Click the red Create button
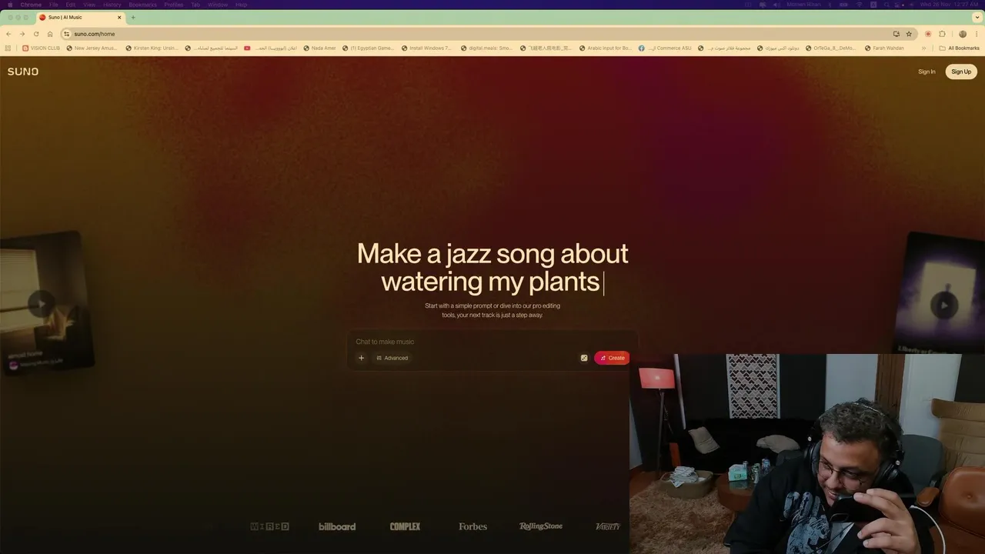This screenshot has height=554, width=985. point(612,358)
